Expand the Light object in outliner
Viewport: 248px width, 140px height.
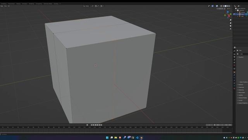(x=238, y=16)
